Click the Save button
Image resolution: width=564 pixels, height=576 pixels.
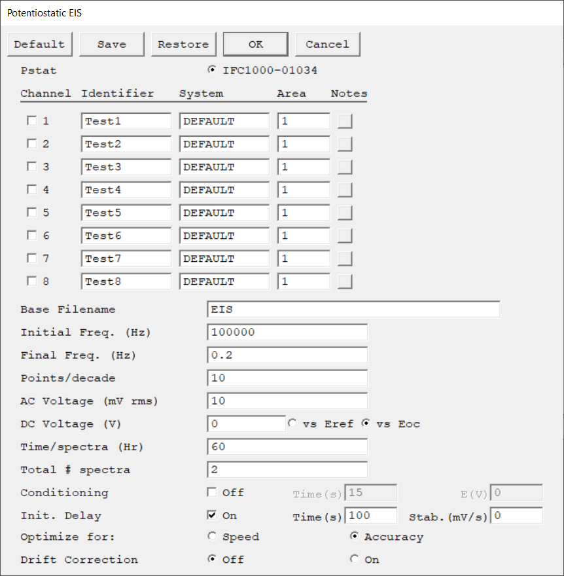112,44
